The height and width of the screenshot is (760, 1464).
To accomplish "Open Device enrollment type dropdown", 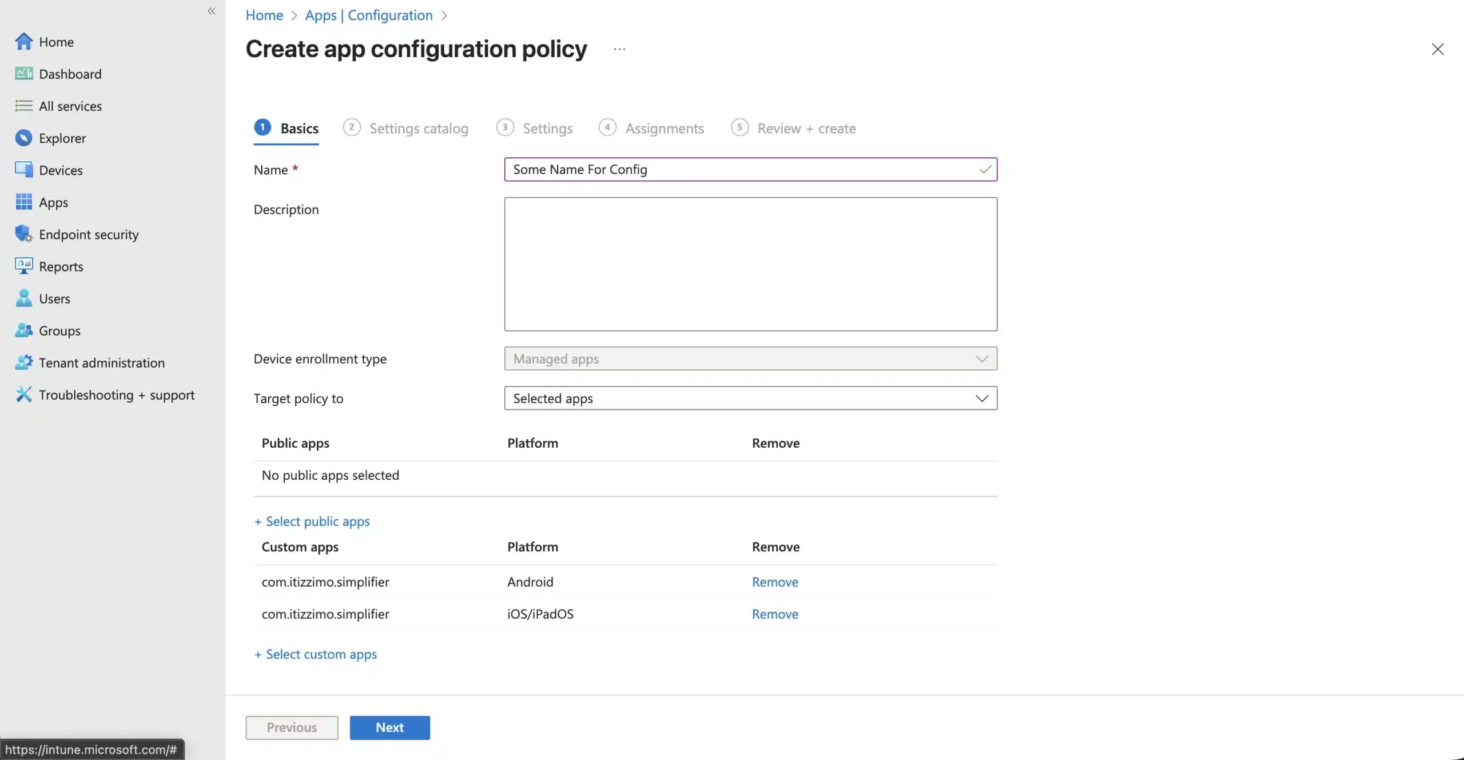I will (x=750, y=359).
